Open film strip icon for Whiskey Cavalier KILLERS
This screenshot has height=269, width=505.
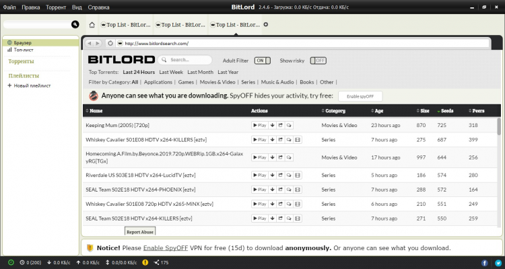[298, 140]
